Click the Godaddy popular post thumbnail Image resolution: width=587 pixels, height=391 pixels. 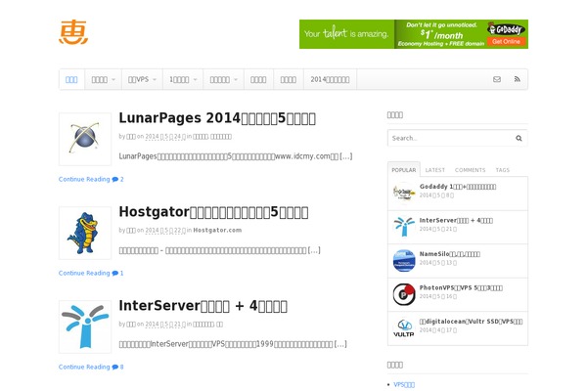(404, 194)
